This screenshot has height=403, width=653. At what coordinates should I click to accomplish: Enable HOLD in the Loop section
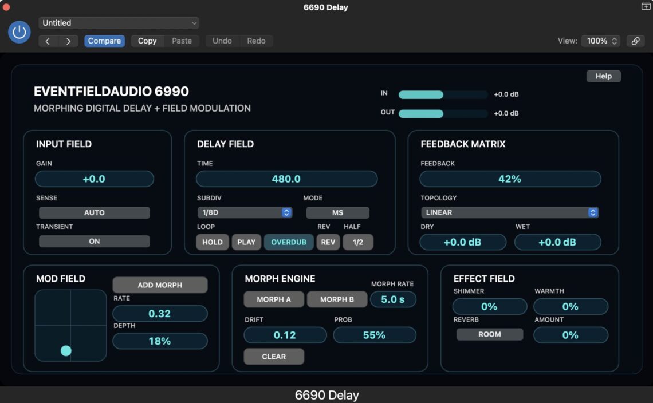pos(212,242)
